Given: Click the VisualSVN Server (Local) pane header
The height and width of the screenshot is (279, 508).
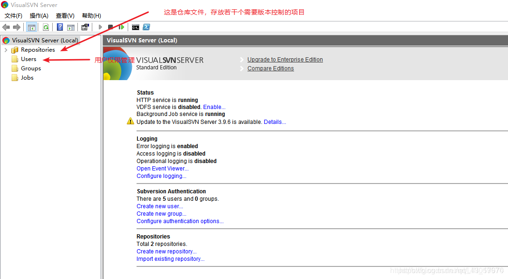Looking at the screenshot, I should click(x=305, y=41).
